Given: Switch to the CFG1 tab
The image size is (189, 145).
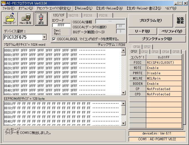Looking at the screenshot, I should point(134,52).
